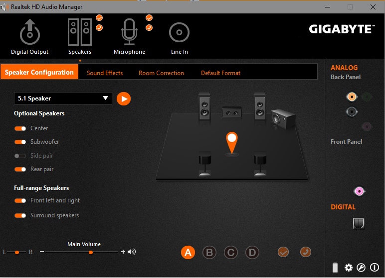385x278 pixels.
Task: Click the orange listener position marker
Action: pos(232,143)
